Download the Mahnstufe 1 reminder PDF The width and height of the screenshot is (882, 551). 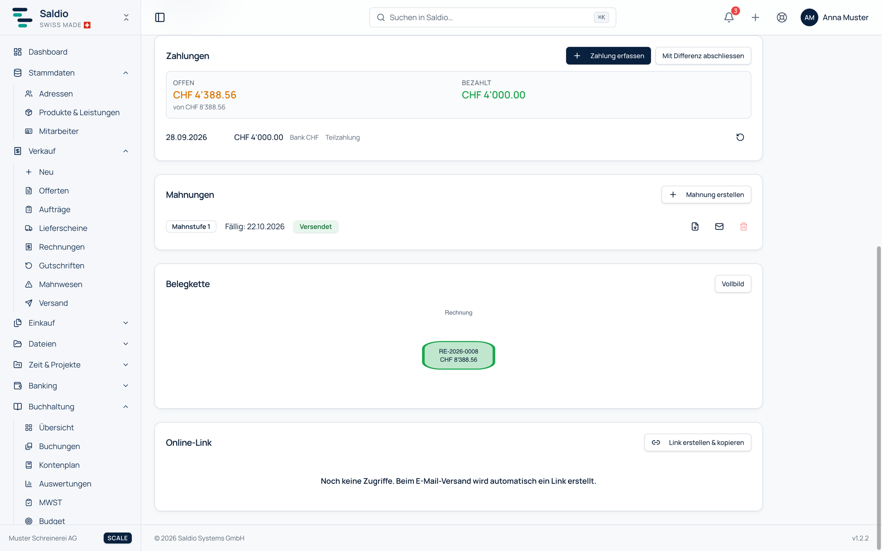tap(695, 227)
